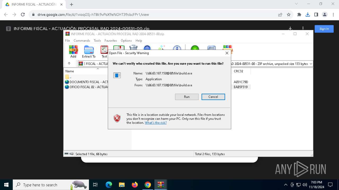Screen dimensions: 339x190
Task: Click the Chrome address bar URL
Action: [x=93, y=15]
